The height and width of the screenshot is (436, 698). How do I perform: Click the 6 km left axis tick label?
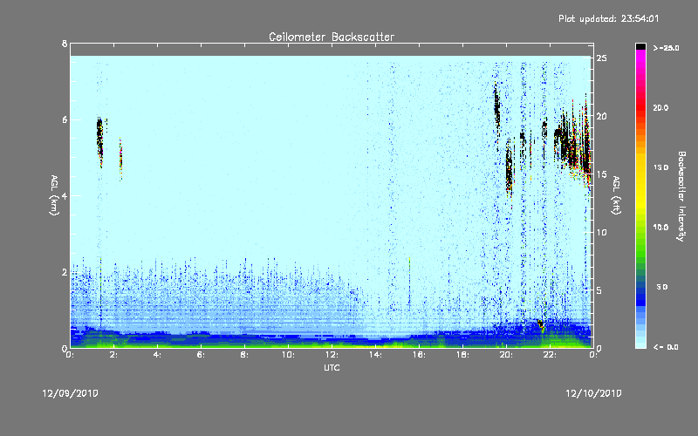(65, 119)
